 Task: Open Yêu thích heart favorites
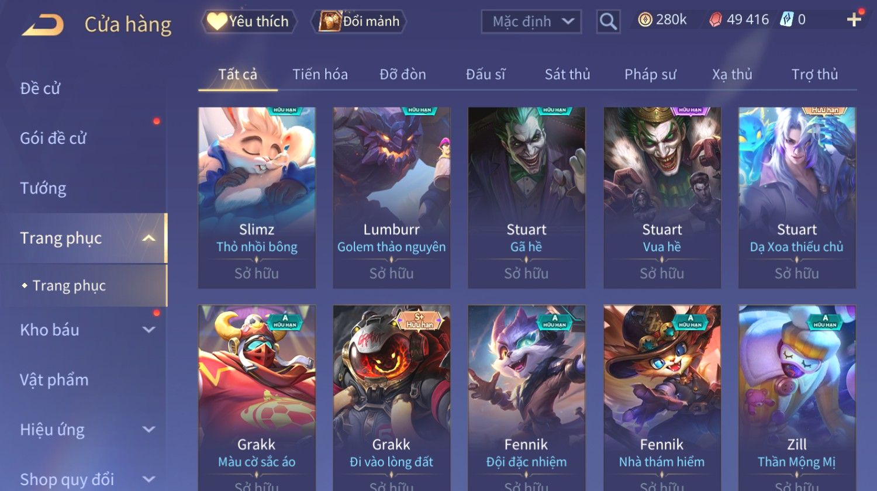pos(249,22)
